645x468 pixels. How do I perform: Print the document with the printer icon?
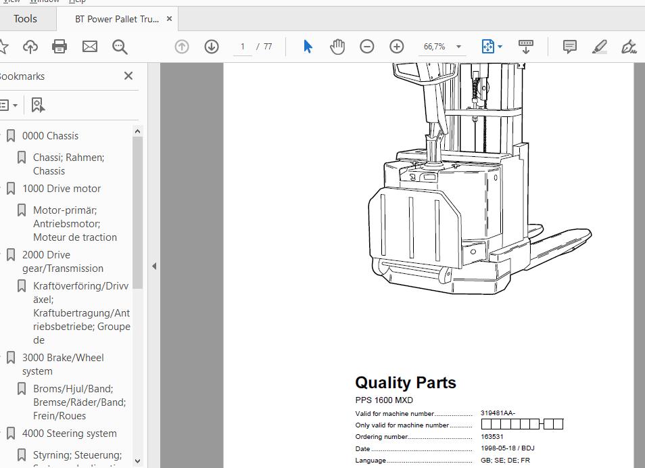pos(59,47)
